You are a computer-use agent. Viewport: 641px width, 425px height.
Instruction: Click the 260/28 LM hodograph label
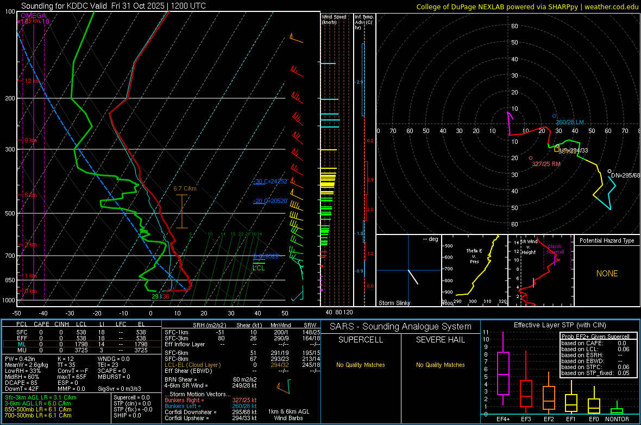[x=569, y=122]
